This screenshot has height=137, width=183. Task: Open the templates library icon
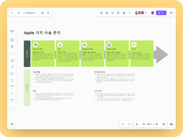coord(12,32)
